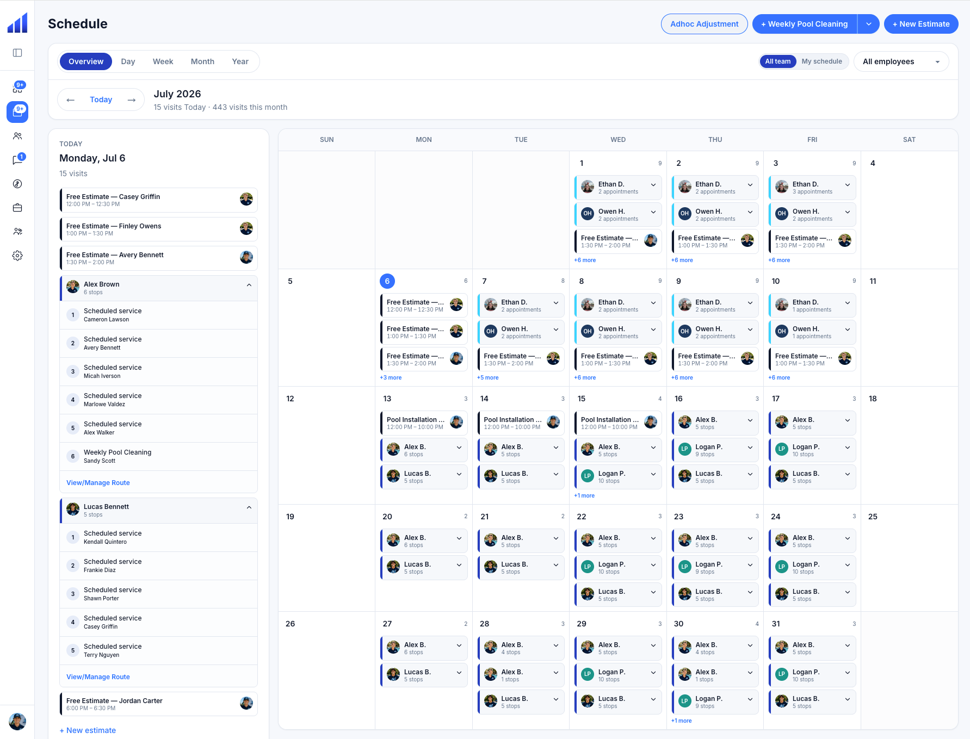Click avatar on Free Estimate Finley Owens
970x739 pixels.
click(246, 228)
